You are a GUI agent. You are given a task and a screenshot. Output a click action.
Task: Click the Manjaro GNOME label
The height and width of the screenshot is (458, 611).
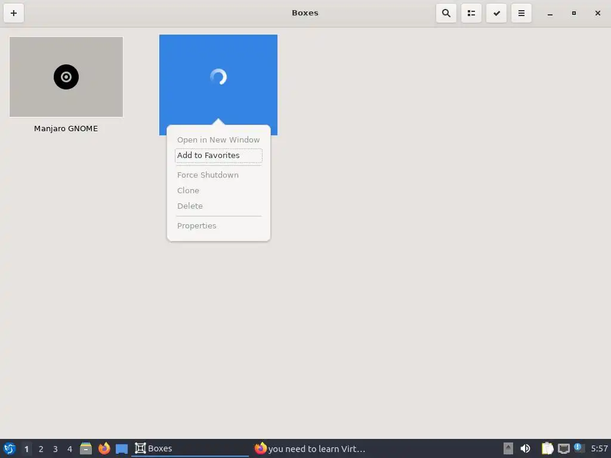(66, 129)
